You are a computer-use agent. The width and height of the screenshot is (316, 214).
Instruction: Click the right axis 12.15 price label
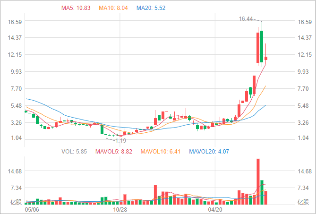click(x=305, y=55)
